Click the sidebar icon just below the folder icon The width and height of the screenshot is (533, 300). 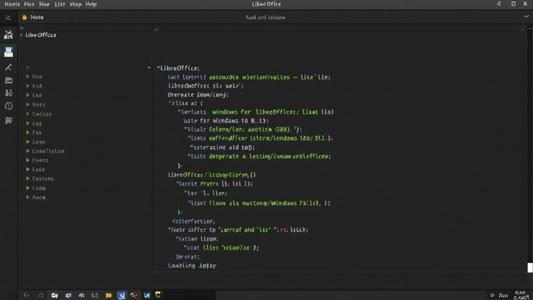[x=8, y=93]
